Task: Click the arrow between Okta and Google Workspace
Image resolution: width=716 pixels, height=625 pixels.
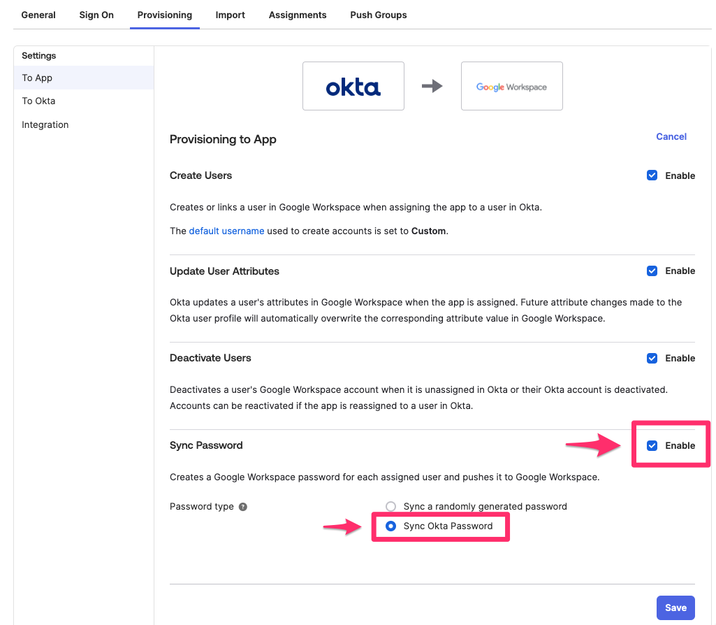Action: point(432,85)
